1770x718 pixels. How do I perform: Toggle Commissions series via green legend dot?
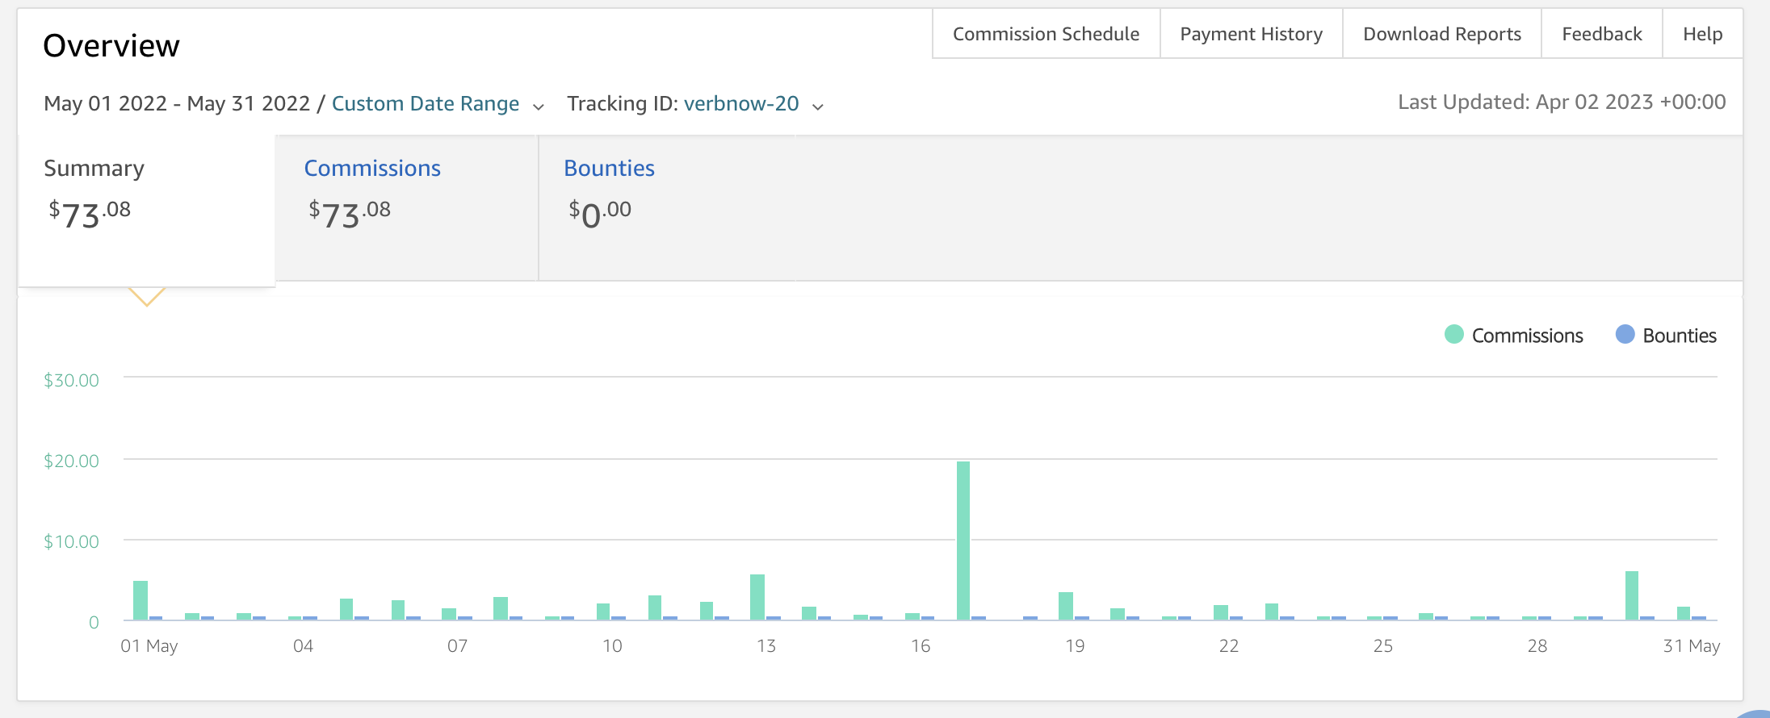1453,335
